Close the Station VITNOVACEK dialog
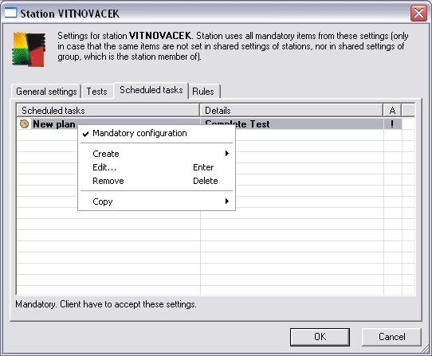Image resolution: width=432 pixels, height=356 pixels. [x=418, y=13]
